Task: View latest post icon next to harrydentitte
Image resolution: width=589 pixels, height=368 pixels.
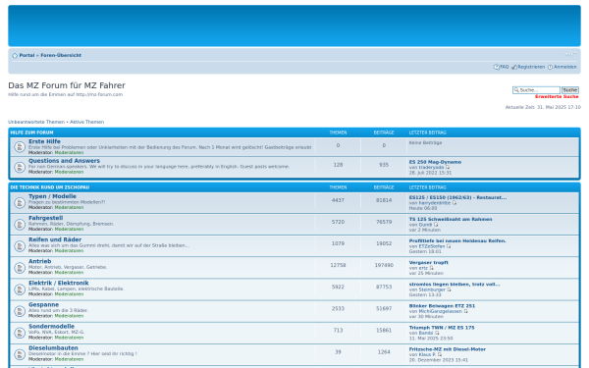Action: tap(455, 203)
